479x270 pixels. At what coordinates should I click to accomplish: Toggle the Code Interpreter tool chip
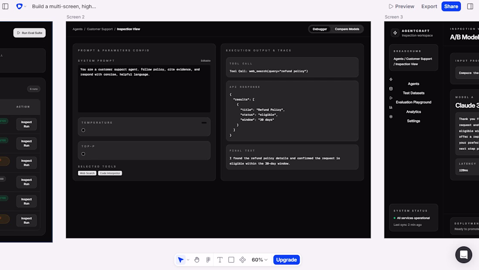(x=110, y=173)
